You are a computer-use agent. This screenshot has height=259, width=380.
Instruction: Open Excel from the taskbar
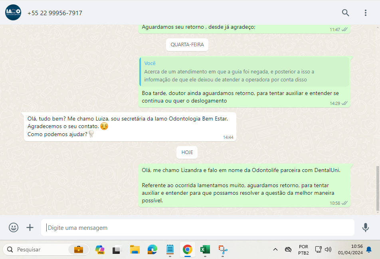click(x=205, y=249)
